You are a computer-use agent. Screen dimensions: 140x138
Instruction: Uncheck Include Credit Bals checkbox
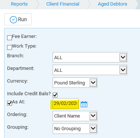55,95
